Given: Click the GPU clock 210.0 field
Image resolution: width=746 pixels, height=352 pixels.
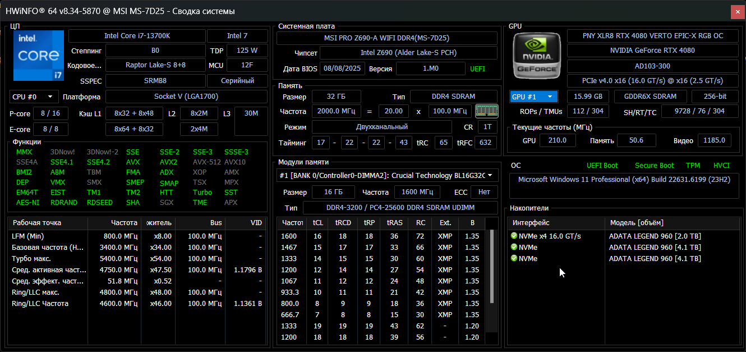Looking at the screenshot, I should tap(558, 140).
